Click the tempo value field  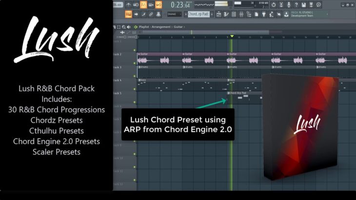[x=118, y=5]
